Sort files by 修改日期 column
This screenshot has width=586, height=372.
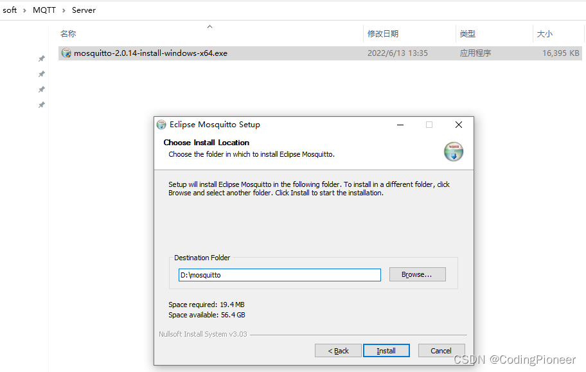pos(383,33)
